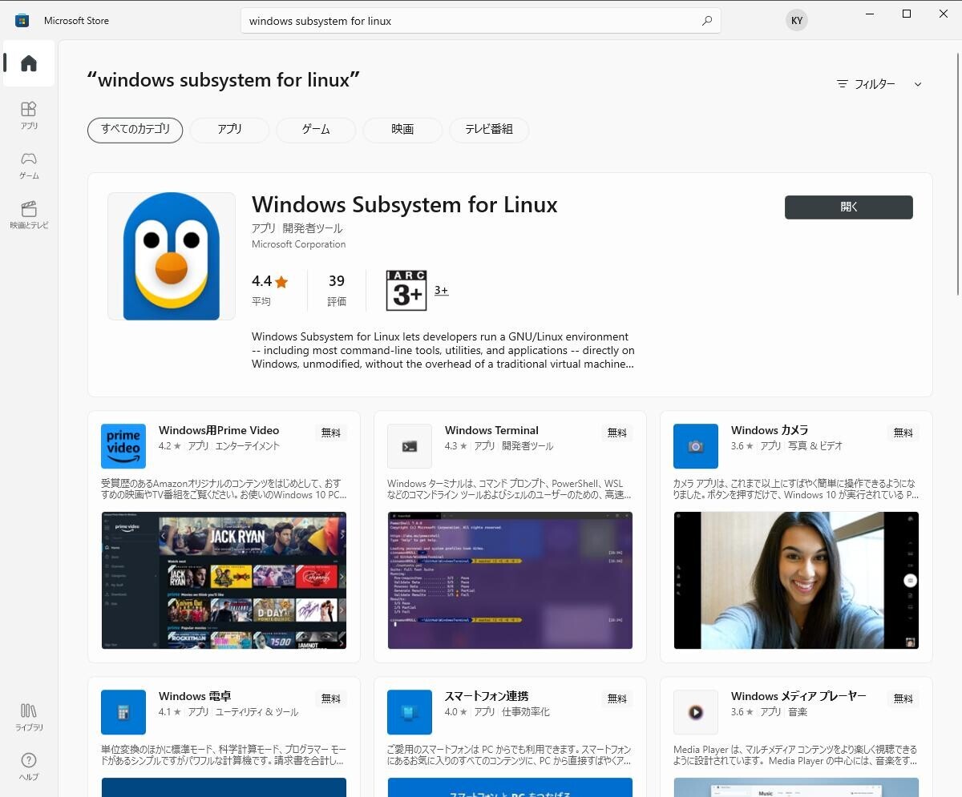Screen dimensions: 962x797
Task: Open the Home section in the sidebar
Action: [28, 63]
